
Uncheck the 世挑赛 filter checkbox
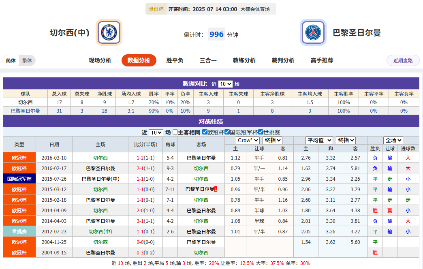[261, 132]
